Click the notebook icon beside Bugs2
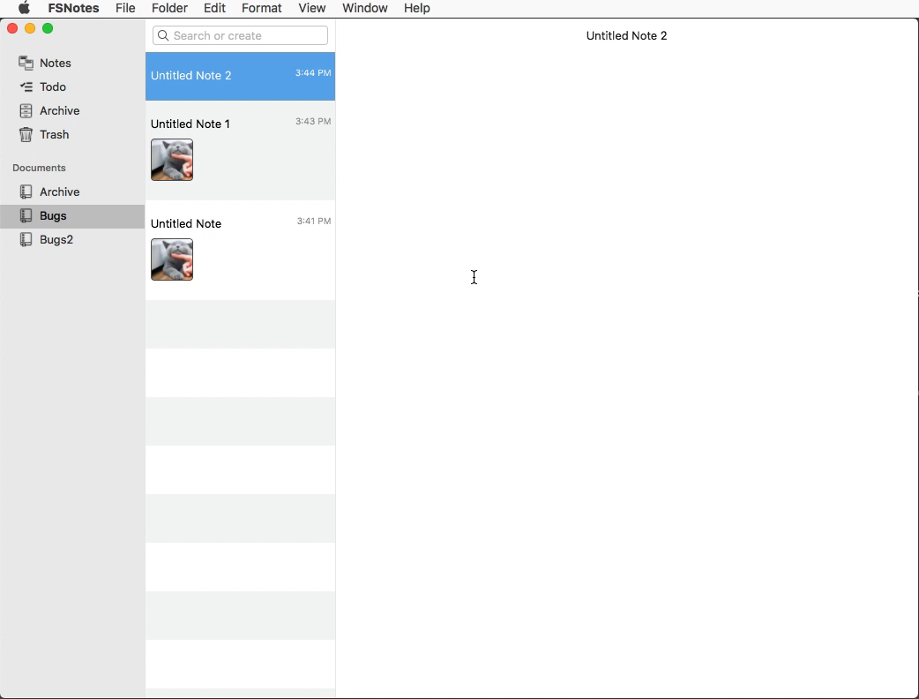The height and width of the screenshot is (699, 919). pos(26,240)
